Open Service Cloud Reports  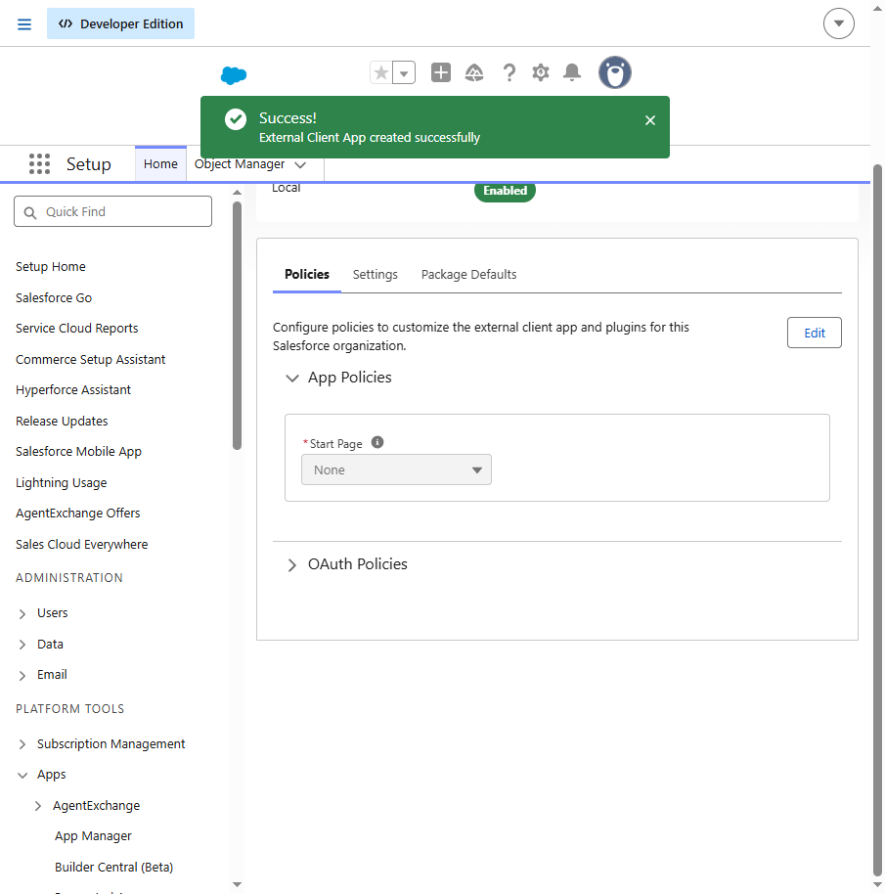tap(77, 329)
